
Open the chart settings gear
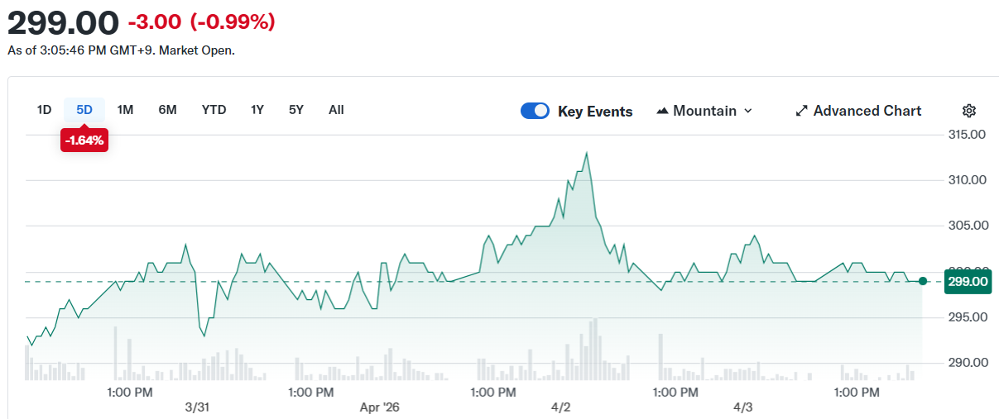(969, 111)
